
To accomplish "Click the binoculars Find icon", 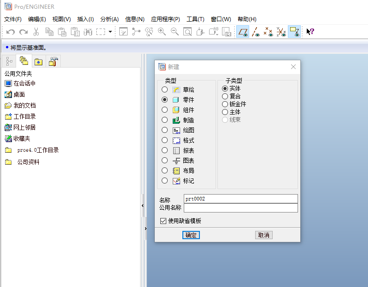I will (x=88, y=32).
